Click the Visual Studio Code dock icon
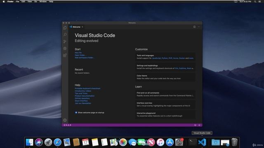 pos(202,142)
